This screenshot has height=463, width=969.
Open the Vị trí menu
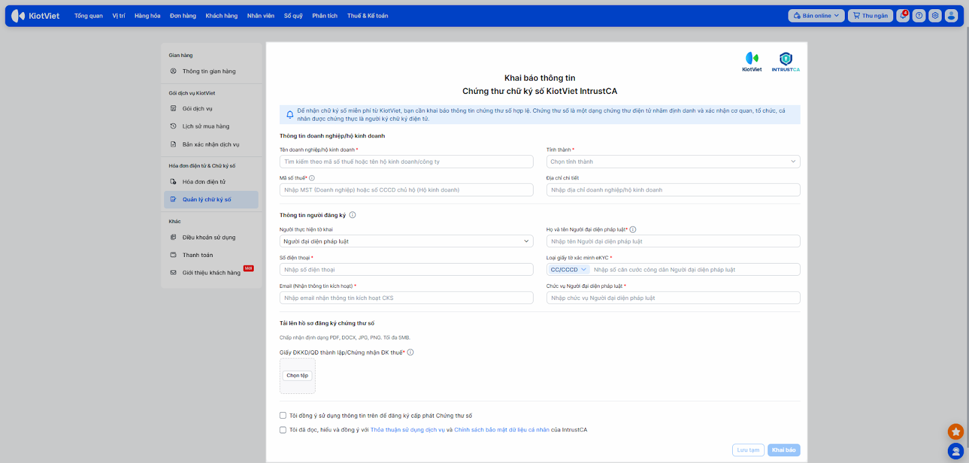click(x=119, y=16)
